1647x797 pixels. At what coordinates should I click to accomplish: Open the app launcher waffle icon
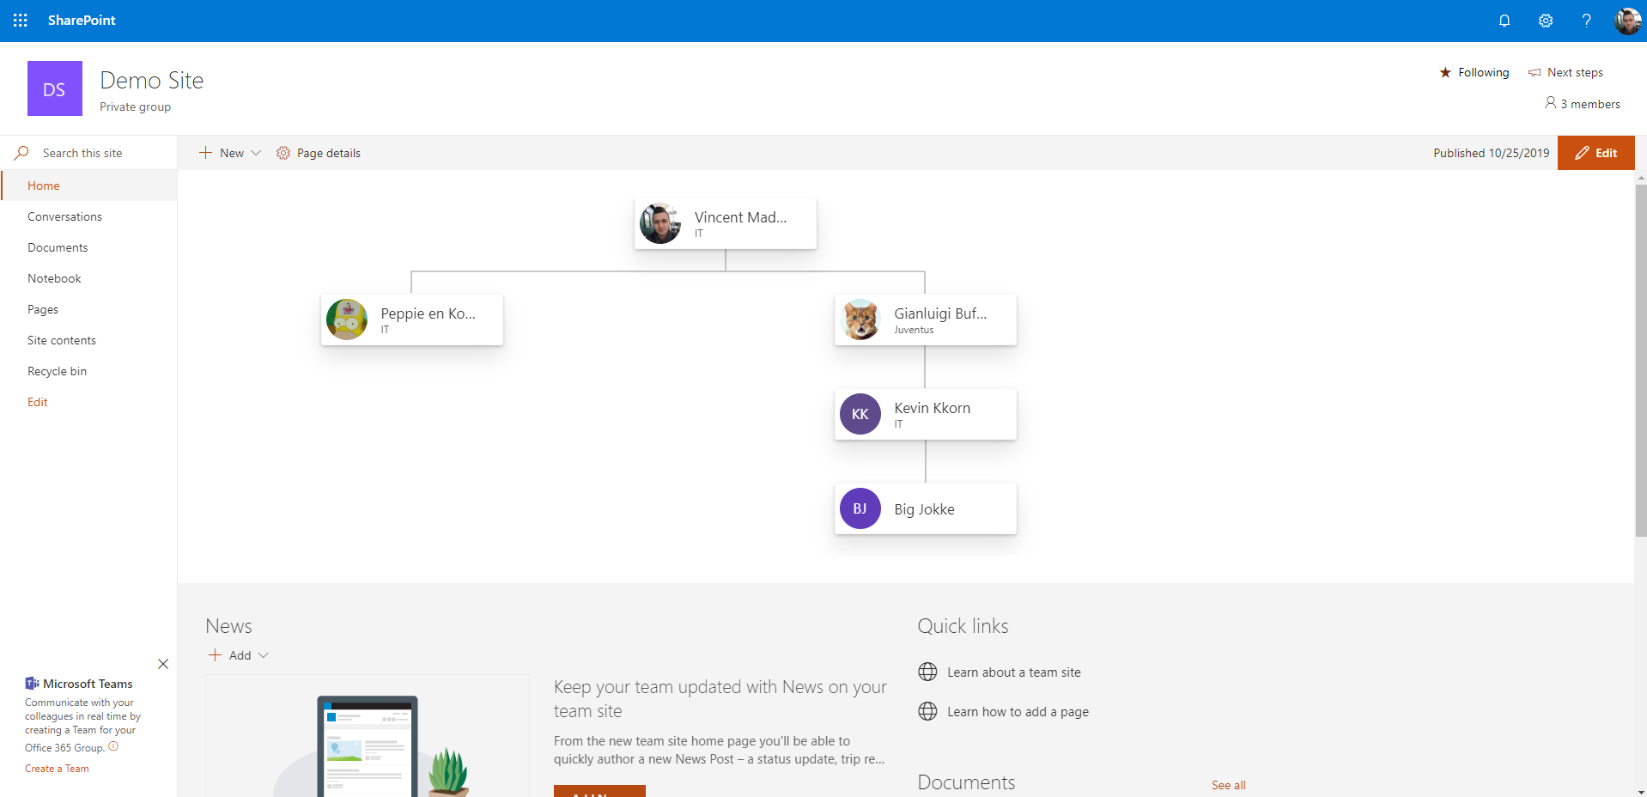click(21, 21)
